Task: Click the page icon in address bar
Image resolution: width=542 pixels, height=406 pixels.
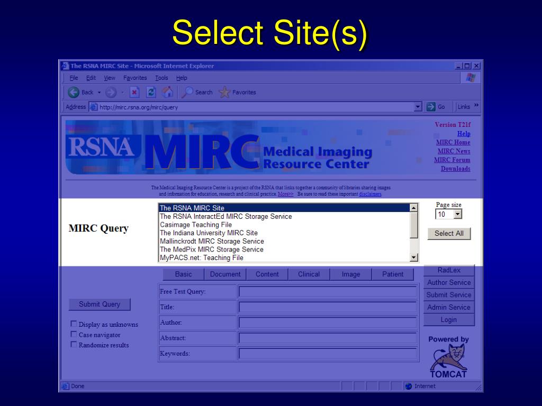Action: tap(93, 107)
